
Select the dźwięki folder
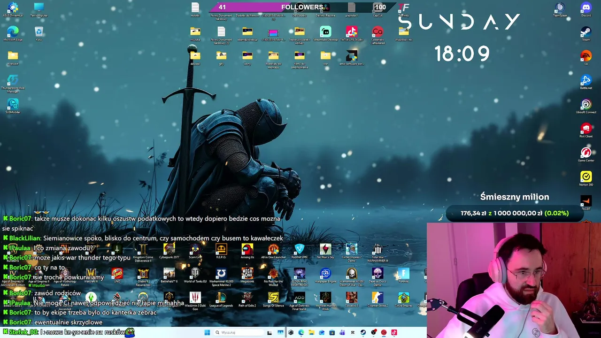click(x=195, y=58)
